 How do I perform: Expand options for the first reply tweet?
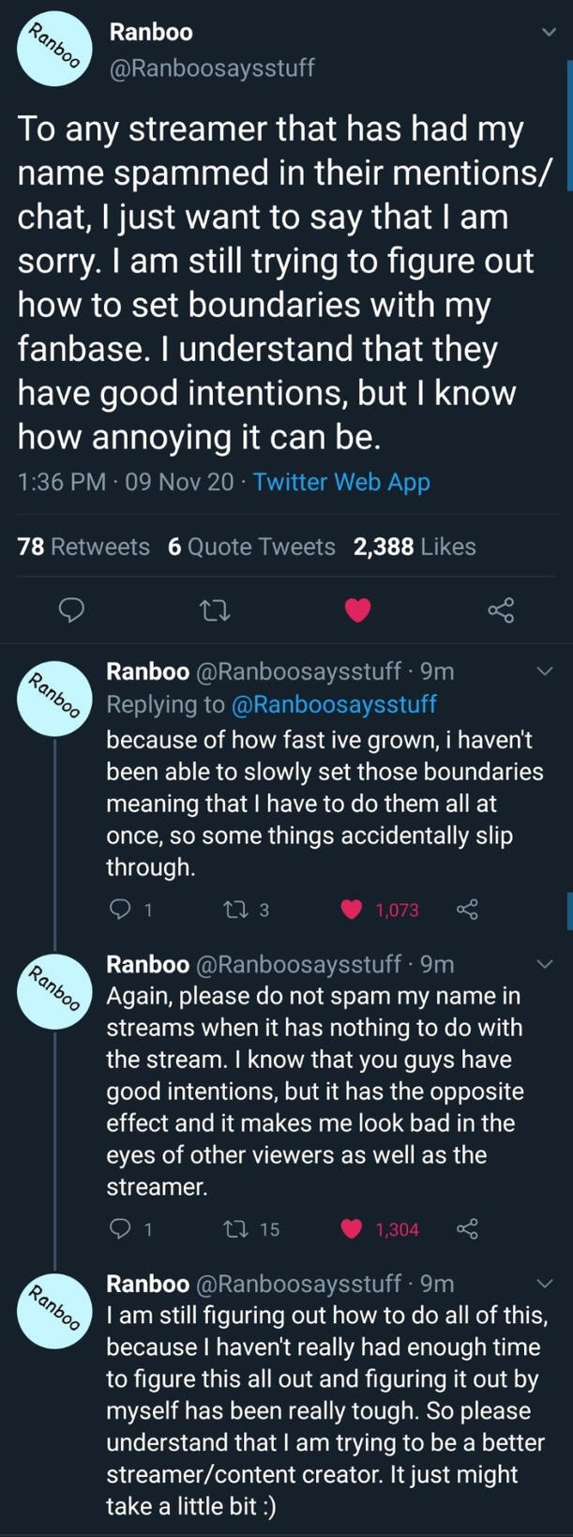click(544, 671)
